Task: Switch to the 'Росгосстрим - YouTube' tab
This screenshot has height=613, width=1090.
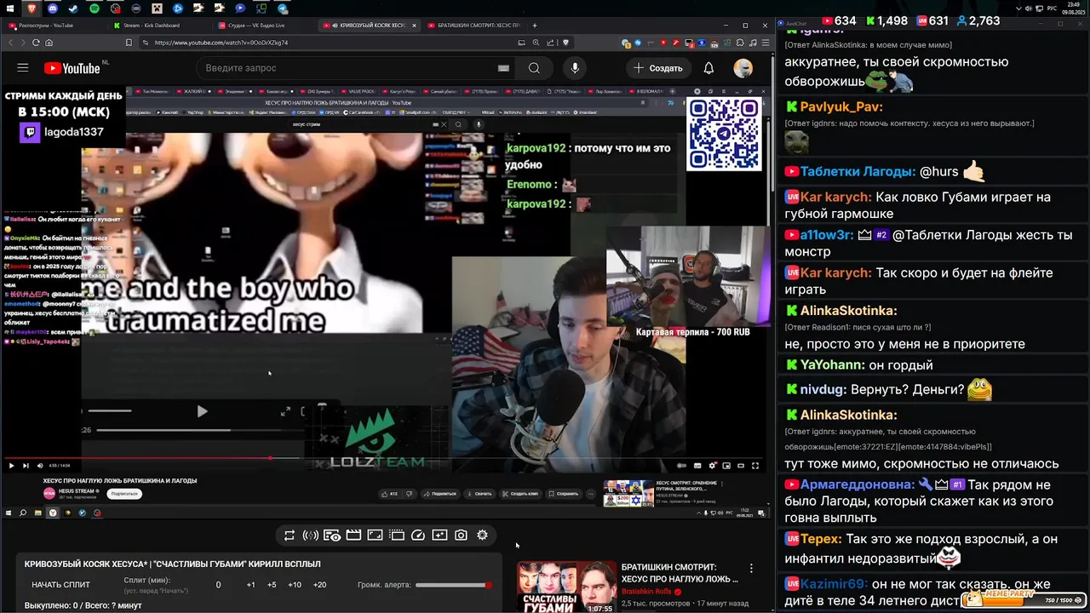Action: click(53, 26)
